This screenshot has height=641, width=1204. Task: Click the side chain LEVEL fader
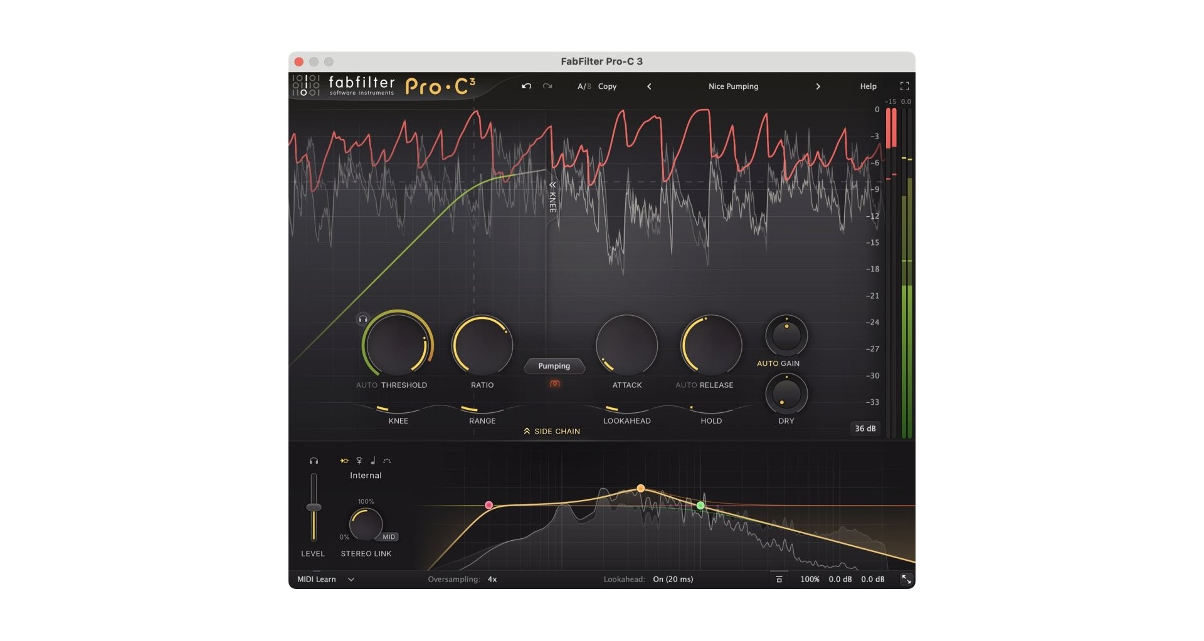pyautogui.click(x=314, y=507)
